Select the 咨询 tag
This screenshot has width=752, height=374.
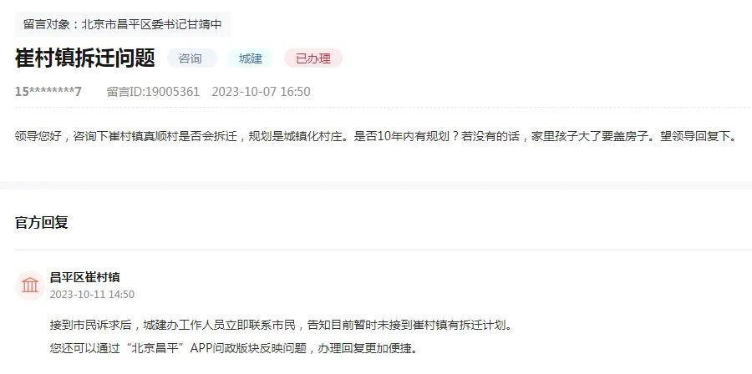pos(191,58)
